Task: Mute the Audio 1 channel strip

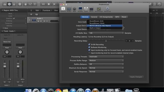Action: coord(5,82)
